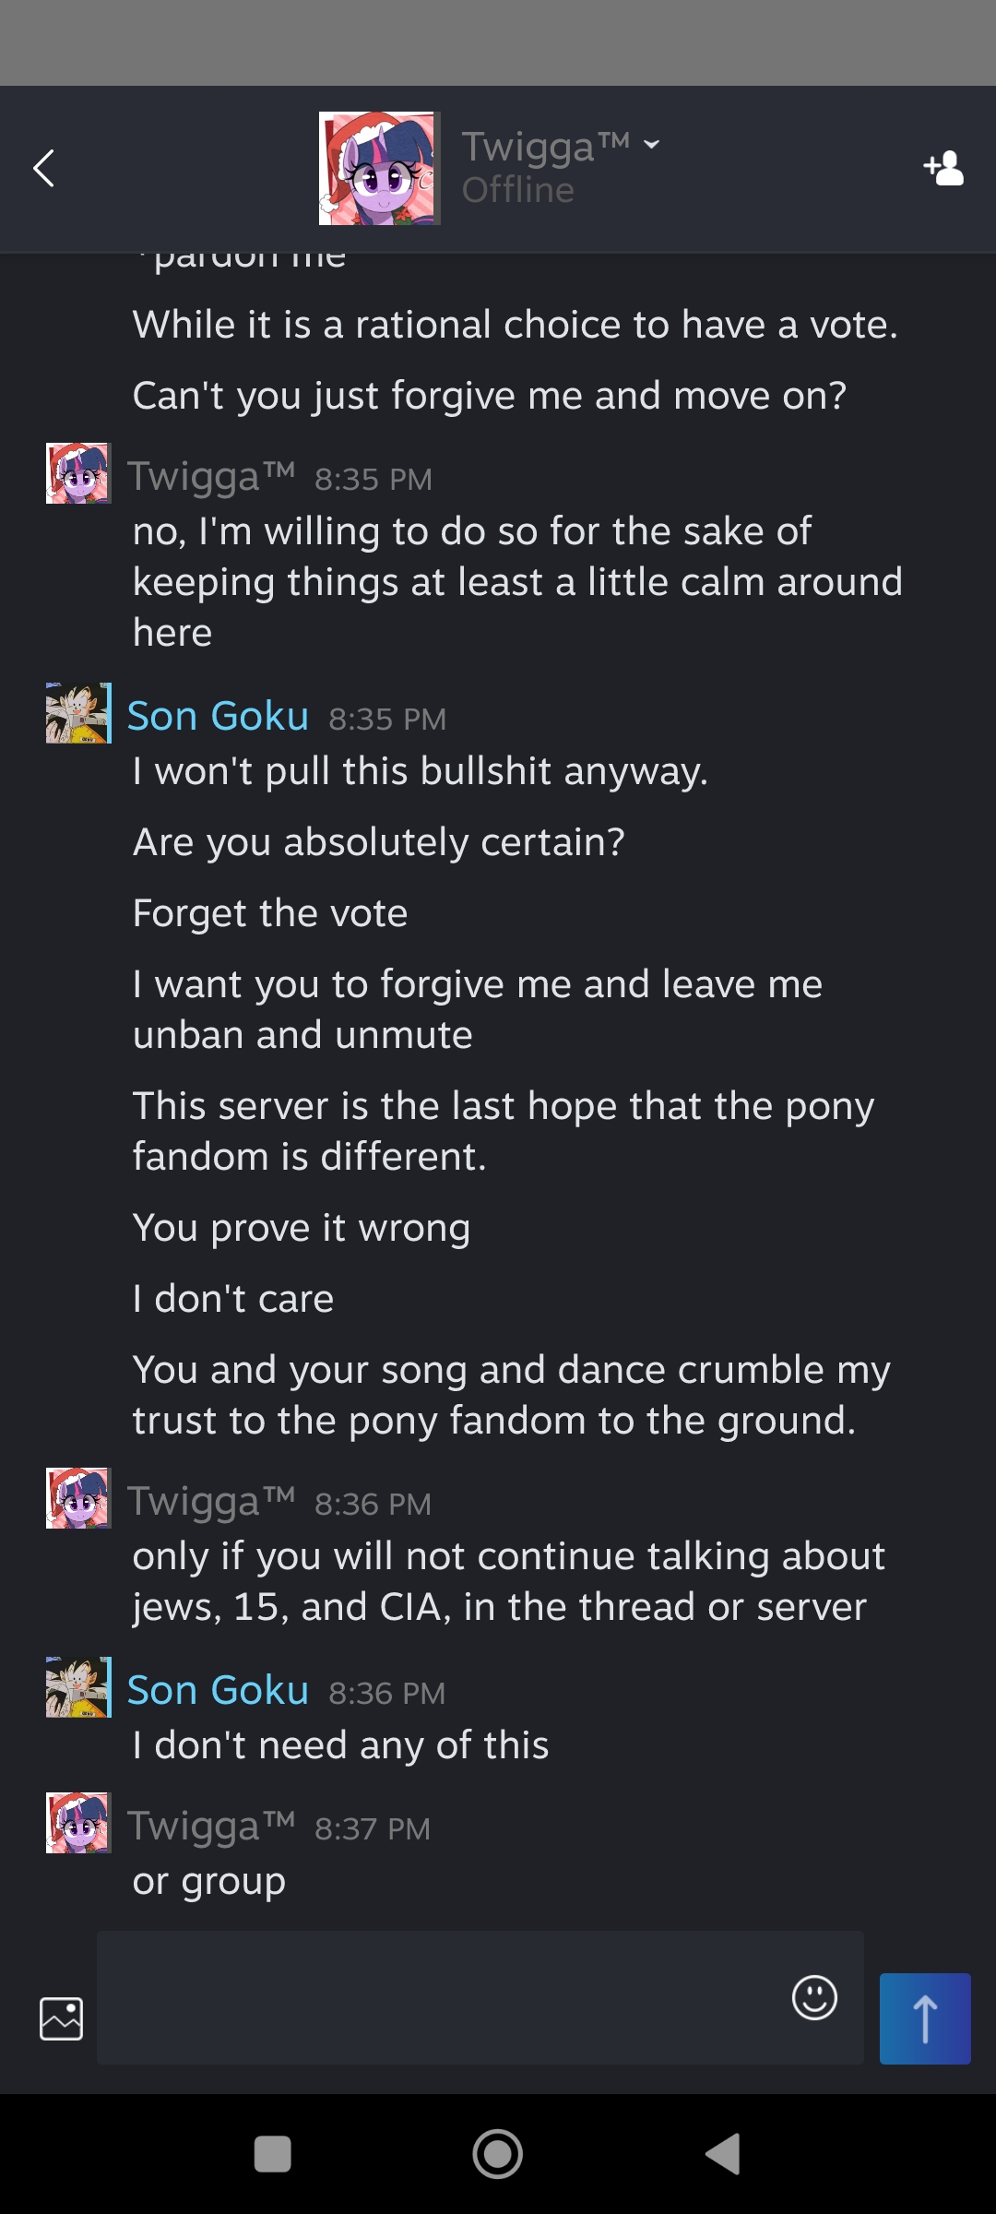Viewport: 996px width, 2214px height.
Task: Tap the Android home circle button
Action: 498,2154
